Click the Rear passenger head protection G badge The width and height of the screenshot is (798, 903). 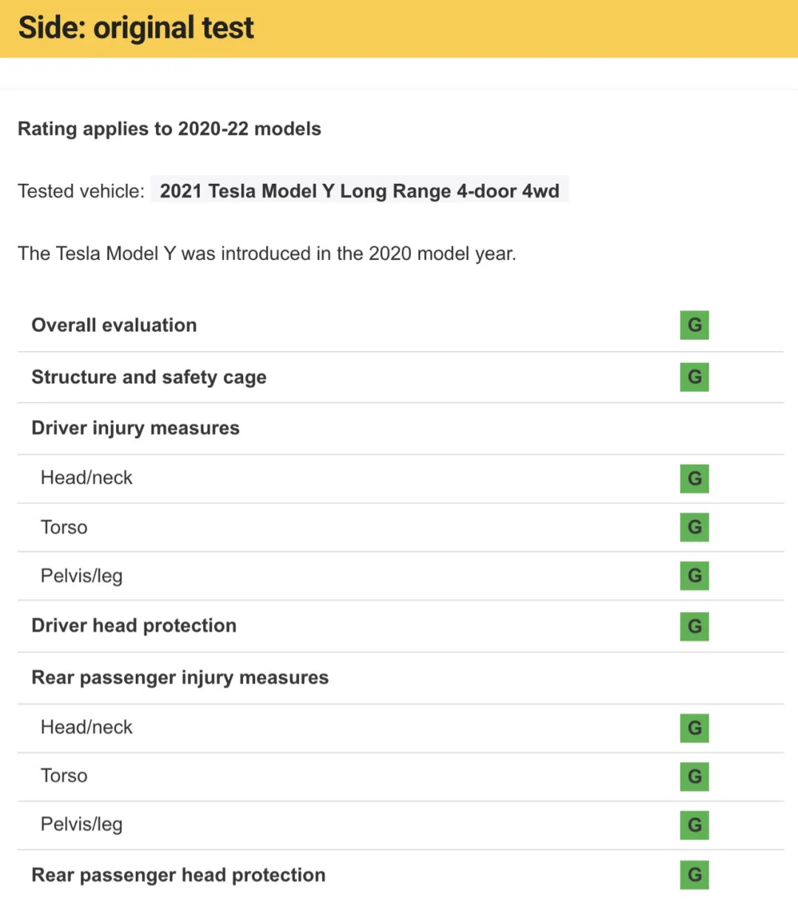(x=694, y=875)
